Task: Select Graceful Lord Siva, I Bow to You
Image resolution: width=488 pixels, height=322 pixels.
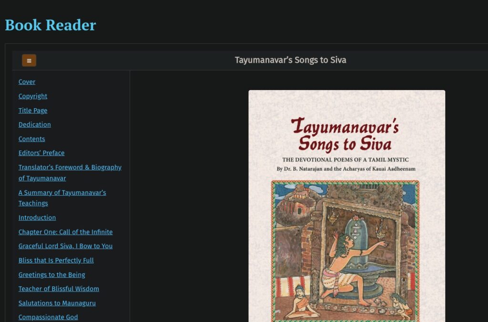Action: pos(65,246)
